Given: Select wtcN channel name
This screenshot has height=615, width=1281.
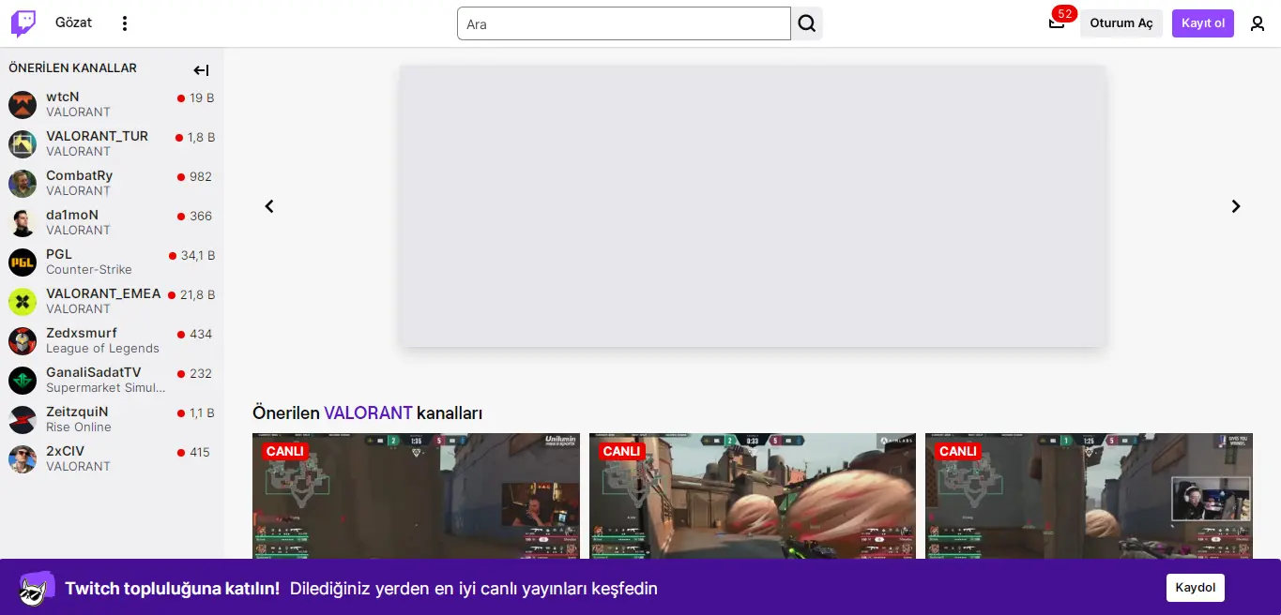Looking at the screenshot, I should pos(63,97).
